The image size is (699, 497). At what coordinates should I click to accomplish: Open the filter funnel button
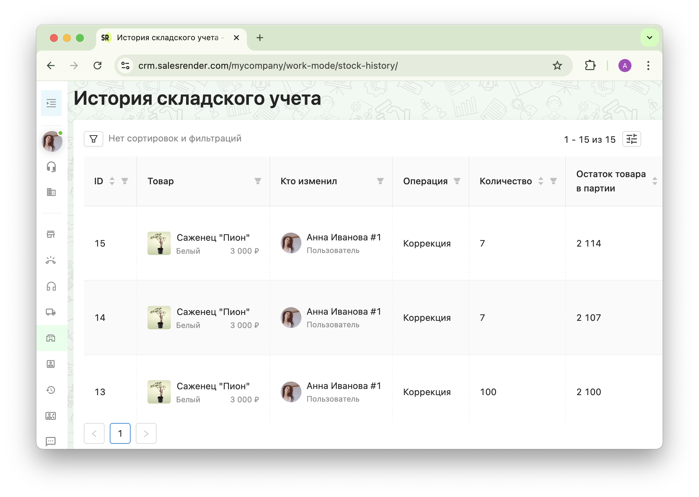coord(94,139)
